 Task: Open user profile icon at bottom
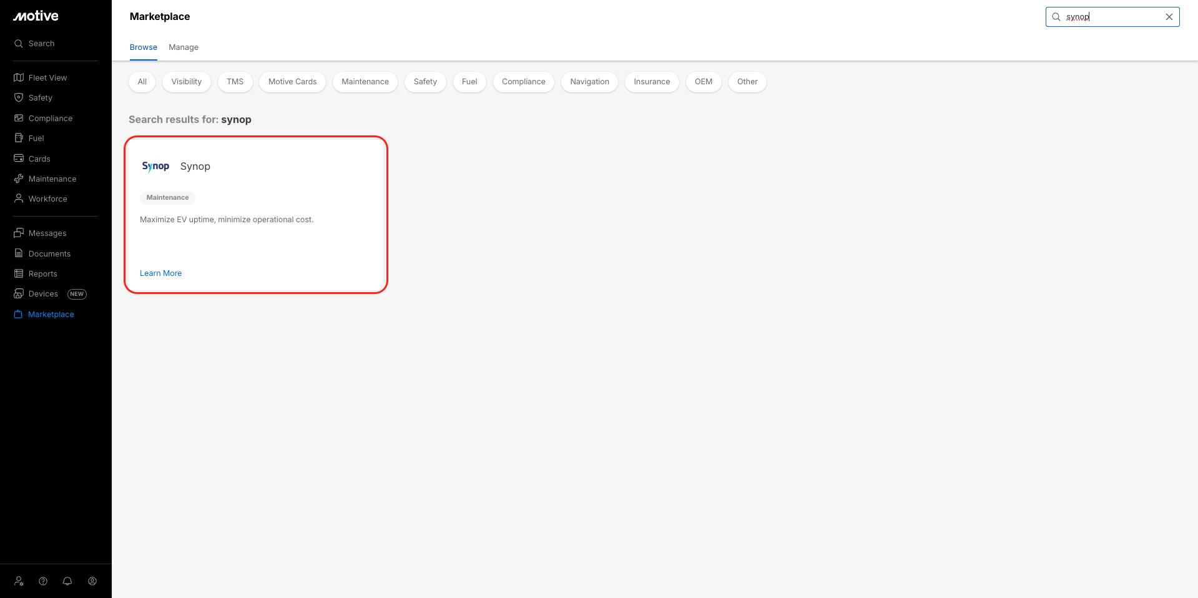(x=92, y=581)
